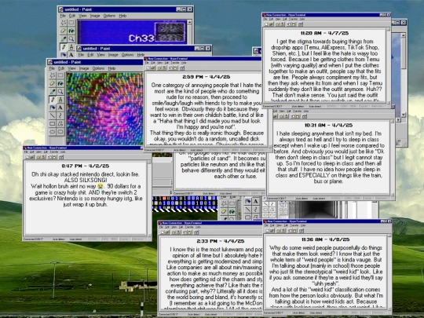Open the Help menu in Ch33 Paint window
The height and width of the screenshot is (318, 424).
tap(122, 16)
